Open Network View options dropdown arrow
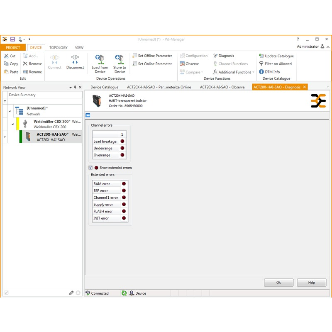The width and height of the screenshot is (332, 332). pyautogui.click(x=71, y=88)
